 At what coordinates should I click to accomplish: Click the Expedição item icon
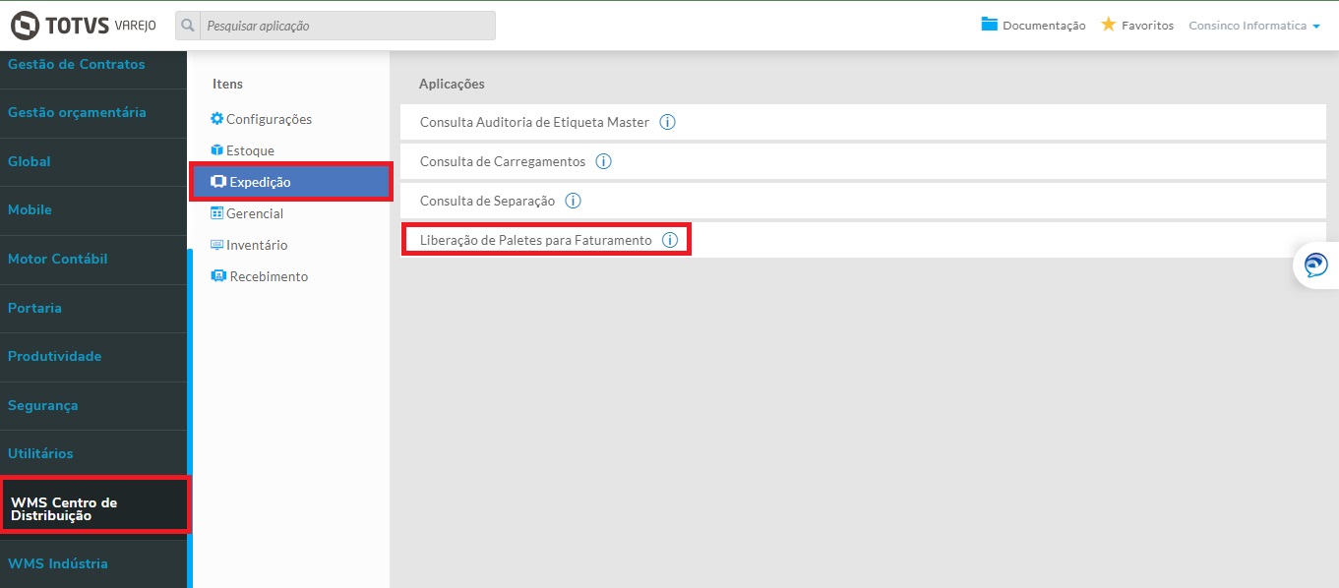(x=218, y=182)
